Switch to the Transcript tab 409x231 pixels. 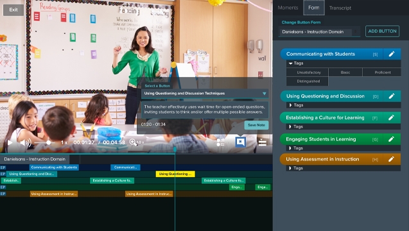coord(340,8)
